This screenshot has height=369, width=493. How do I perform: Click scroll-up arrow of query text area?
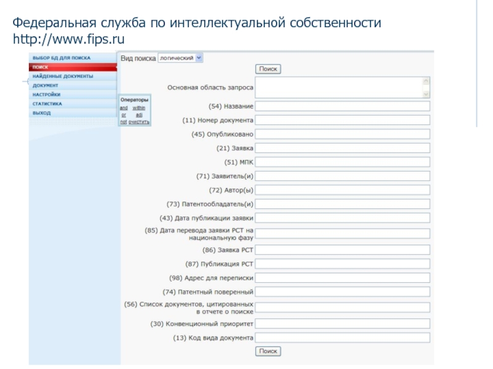pyautogui.click(x=426, y=81)
